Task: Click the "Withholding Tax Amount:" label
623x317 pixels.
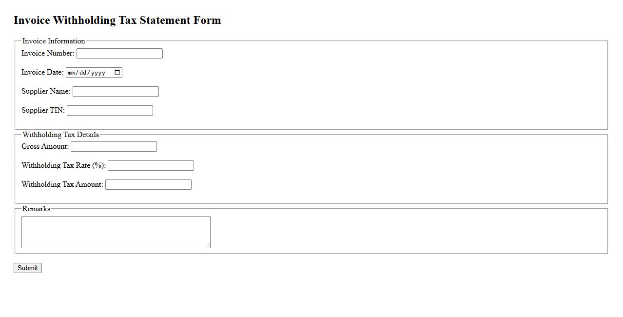Action: click(x=62, y=184)
